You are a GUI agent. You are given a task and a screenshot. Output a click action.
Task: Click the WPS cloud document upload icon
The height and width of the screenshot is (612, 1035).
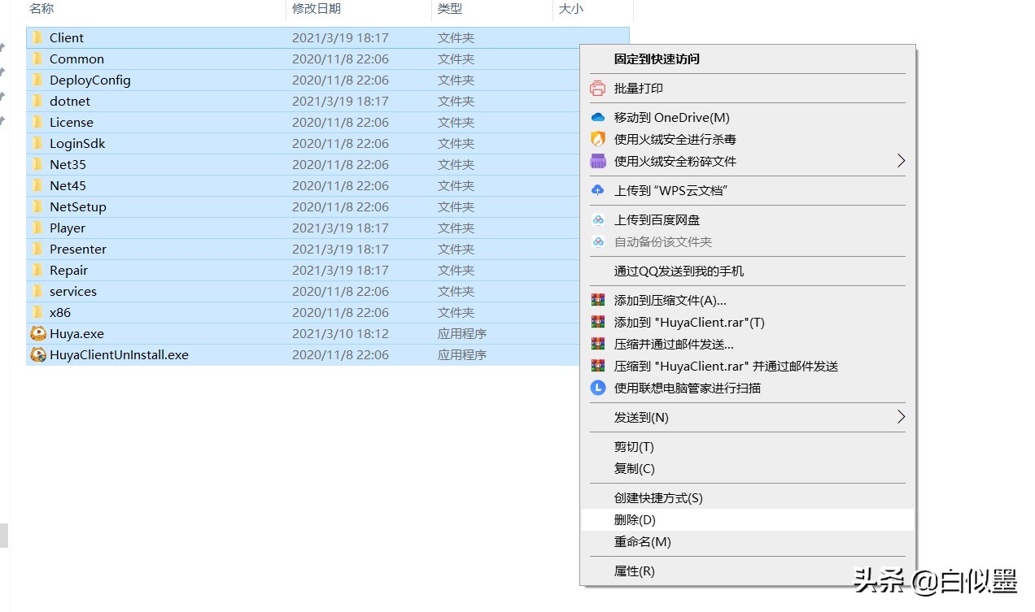(596, 191)
